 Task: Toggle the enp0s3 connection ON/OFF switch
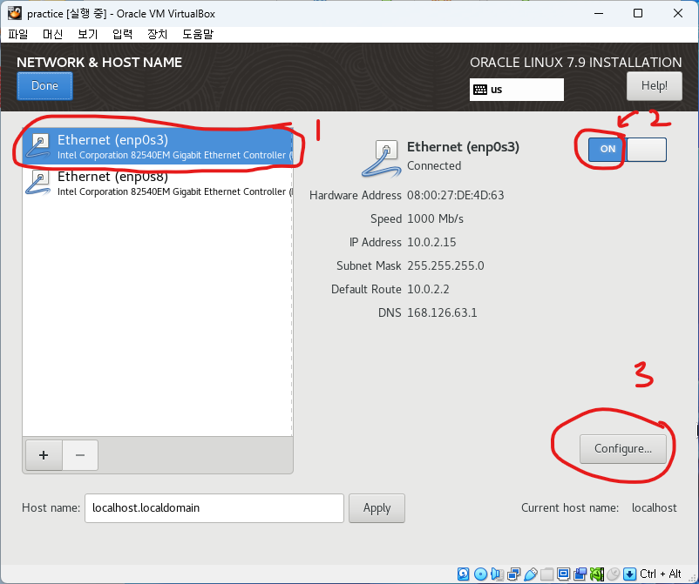(628, 149)
